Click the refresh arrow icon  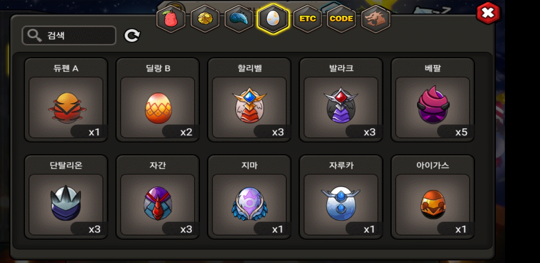(132, 35)
